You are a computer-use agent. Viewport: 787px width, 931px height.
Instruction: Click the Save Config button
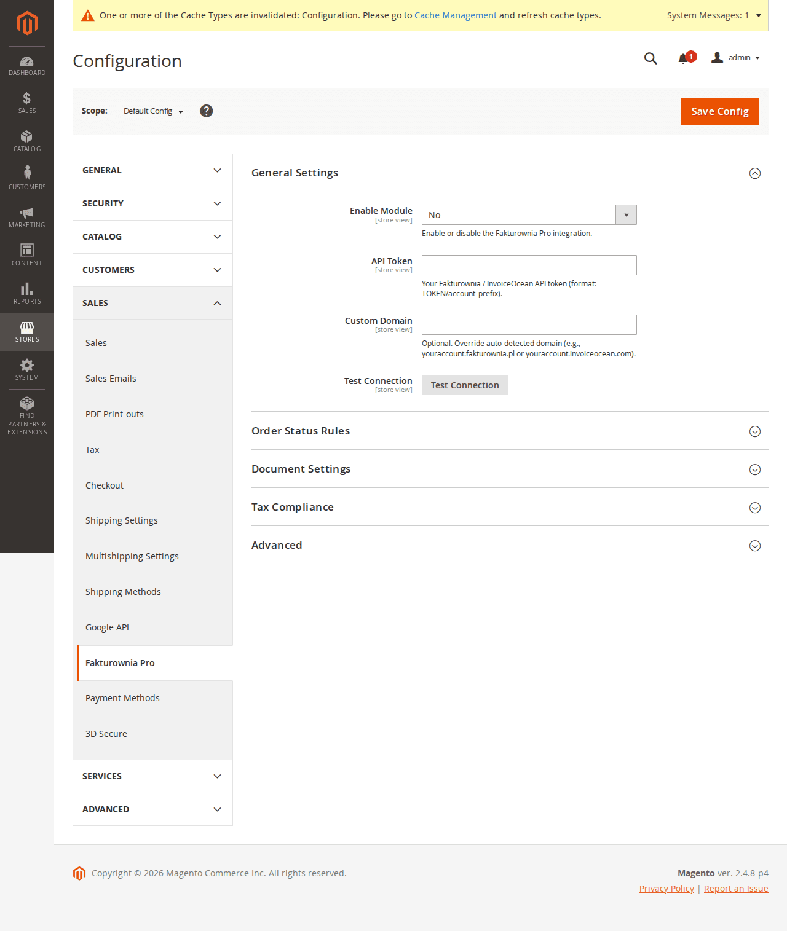[x=719, y=111]
